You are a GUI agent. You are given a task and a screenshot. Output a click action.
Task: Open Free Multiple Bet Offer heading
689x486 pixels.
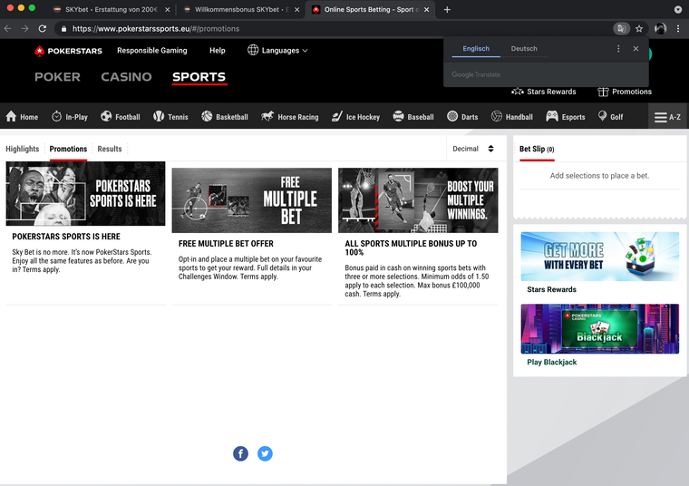pyautogui.click(x=226, y=243)
